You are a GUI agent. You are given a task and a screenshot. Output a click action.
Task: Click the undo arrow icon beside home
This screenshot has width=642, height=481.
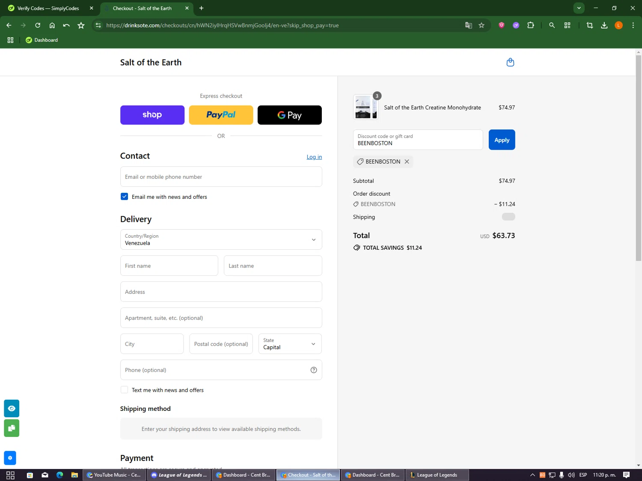point(66,25)
